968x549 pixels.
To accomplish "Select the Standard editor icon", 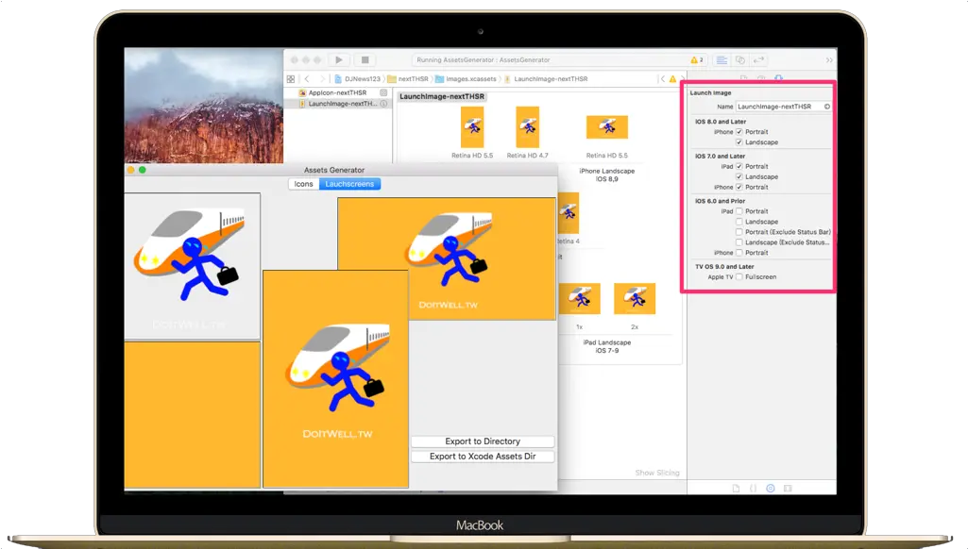I will coord(722,59).
